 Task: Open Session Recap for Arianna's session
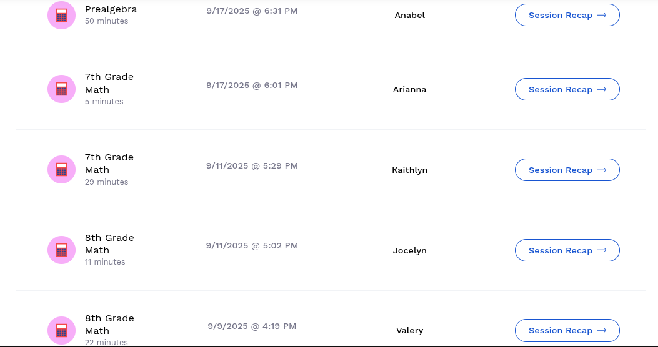pos(567,89)
